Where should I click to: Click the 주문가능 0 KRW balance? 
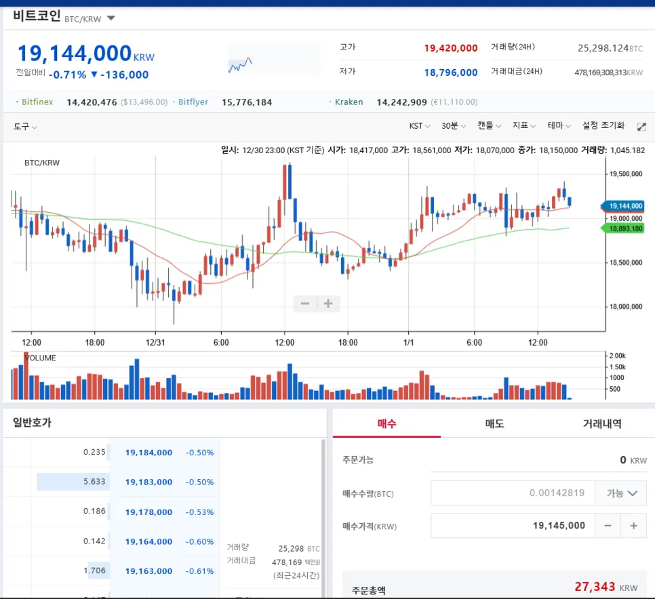point(633,460)
